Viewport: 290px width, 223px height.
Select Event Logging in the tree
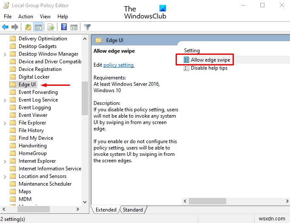[35, 107]
